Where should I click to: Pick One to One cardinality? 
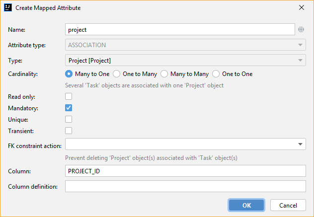(216, 74)
